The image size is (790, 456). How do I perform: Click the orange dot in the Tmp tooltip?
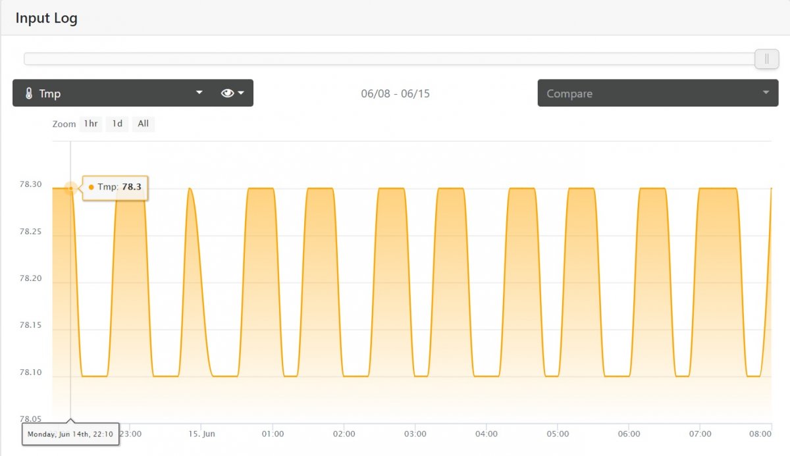[91, 188]
